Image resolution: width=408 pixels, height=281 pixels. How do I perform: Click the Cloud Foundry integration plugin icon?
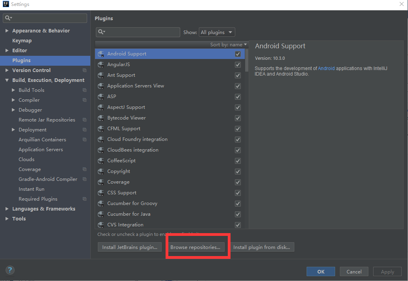pos(101,139)
